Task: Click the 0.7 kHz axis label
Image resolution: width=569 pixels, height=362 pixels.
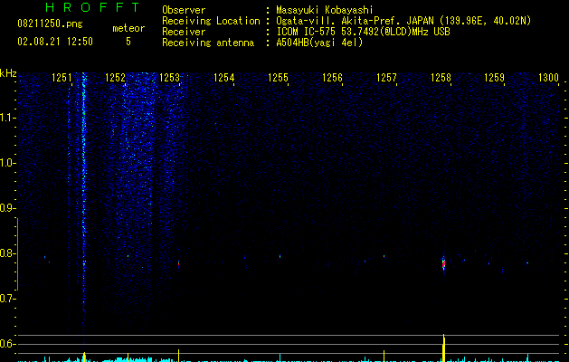Action: point(7,299)
